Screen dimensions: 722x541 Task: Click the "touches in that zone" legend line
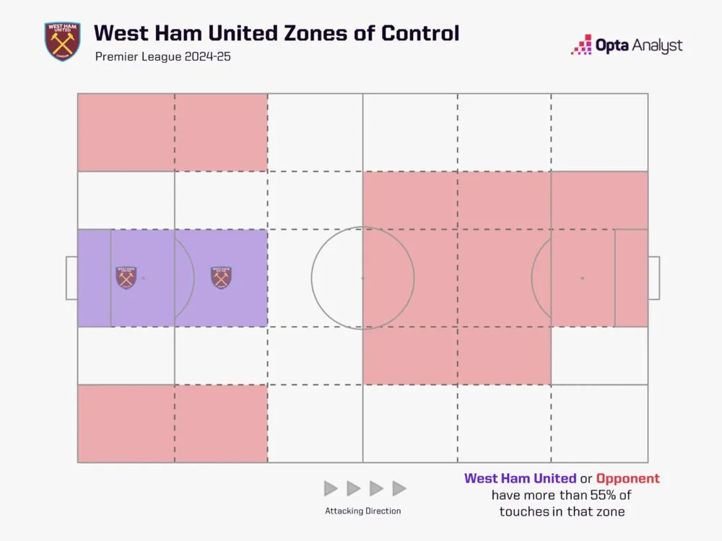tap(562, 511)
